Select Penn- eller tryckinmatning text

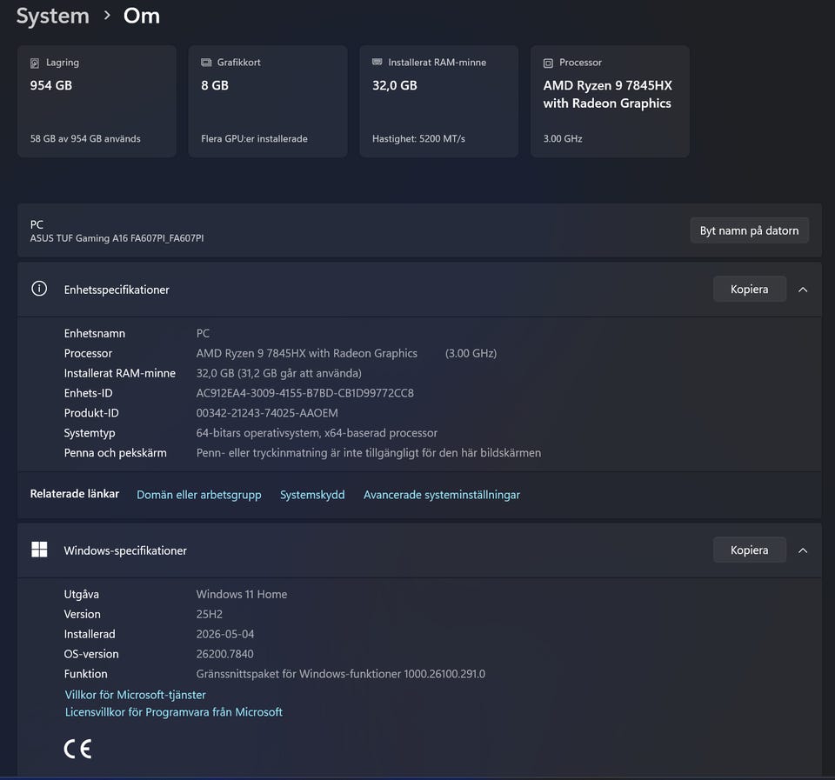[x=369, y=452]
